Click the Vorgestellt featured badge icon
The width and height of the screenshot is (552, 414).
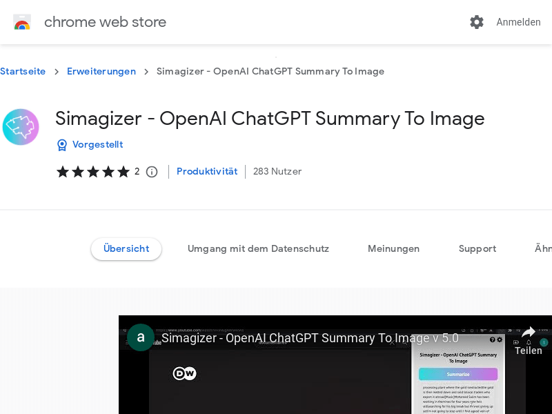[x=62, y=145]
